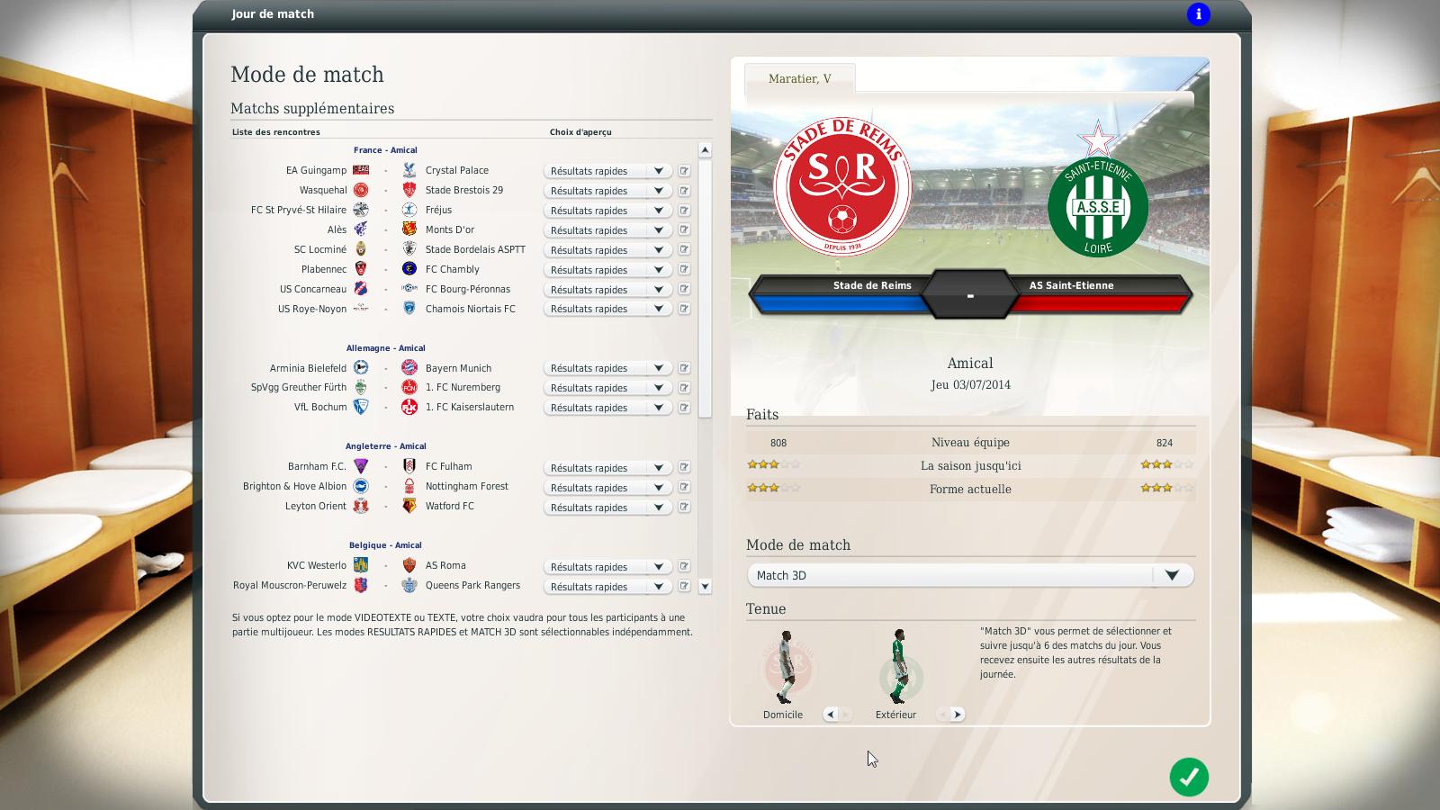The width and height of the screenshot is (1440, 810).
Task: Open preview dropdown for KVC Westerlo match
Action: tap(607, 567)
